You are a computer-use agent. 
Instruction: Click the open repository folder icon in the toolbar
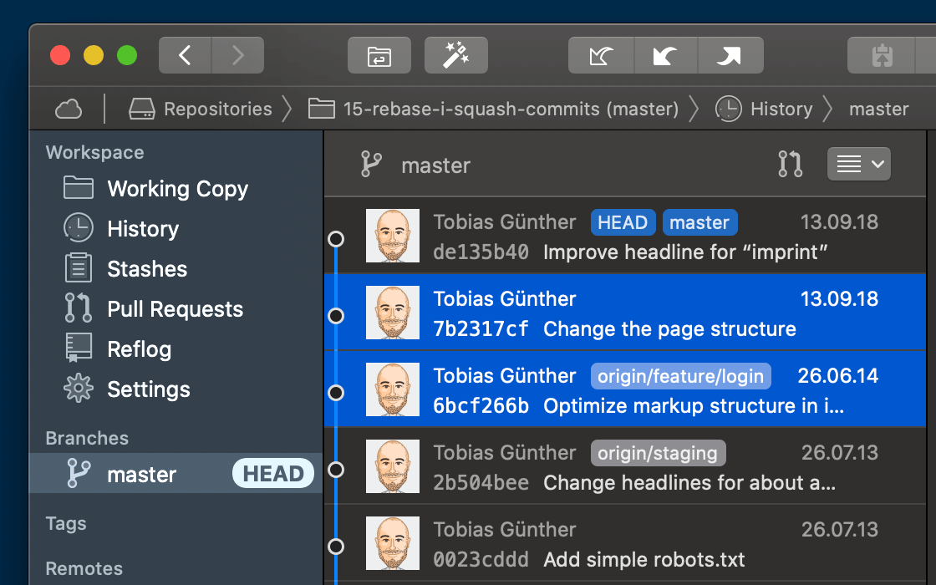tap(379, 55)
